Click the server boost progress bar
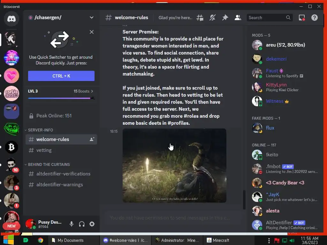Image resolution: width=327 pixels, height=245 pixels. pyautogui.click(x=61, y=98)
